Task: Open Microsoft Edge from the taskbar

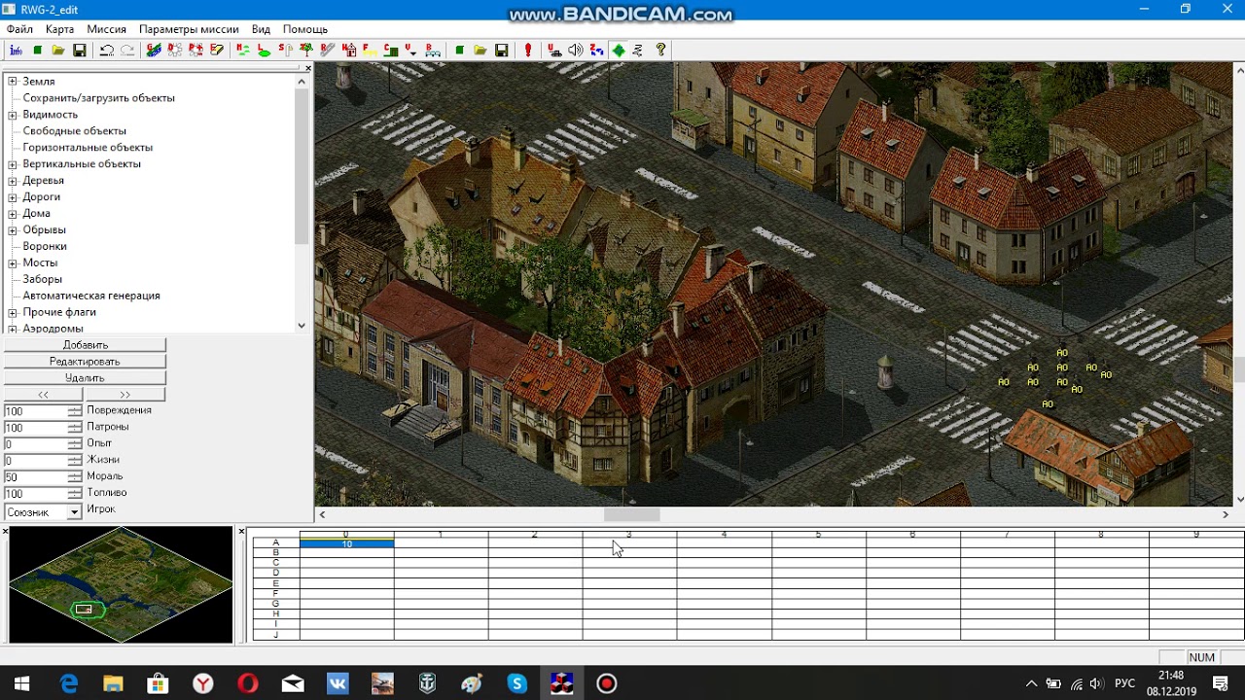Action: [69, 683]
